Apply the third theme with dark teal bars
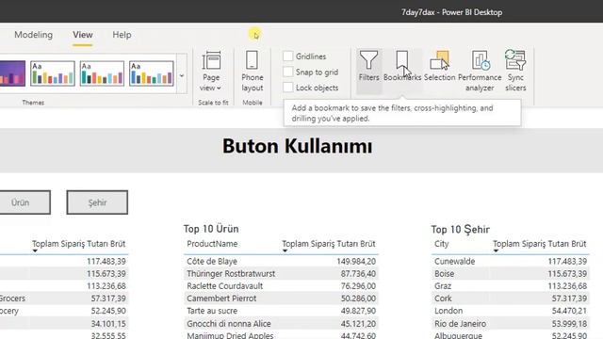The image size is (603, 339). [102, 73]
